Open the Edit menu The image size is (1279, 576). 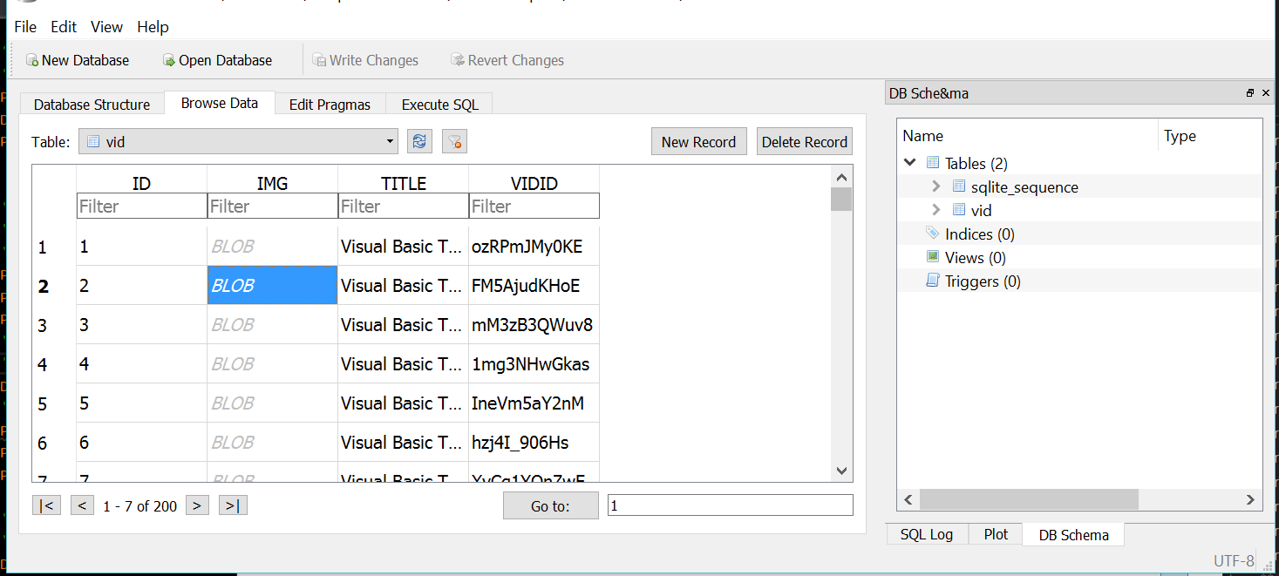tap(64, 27)
